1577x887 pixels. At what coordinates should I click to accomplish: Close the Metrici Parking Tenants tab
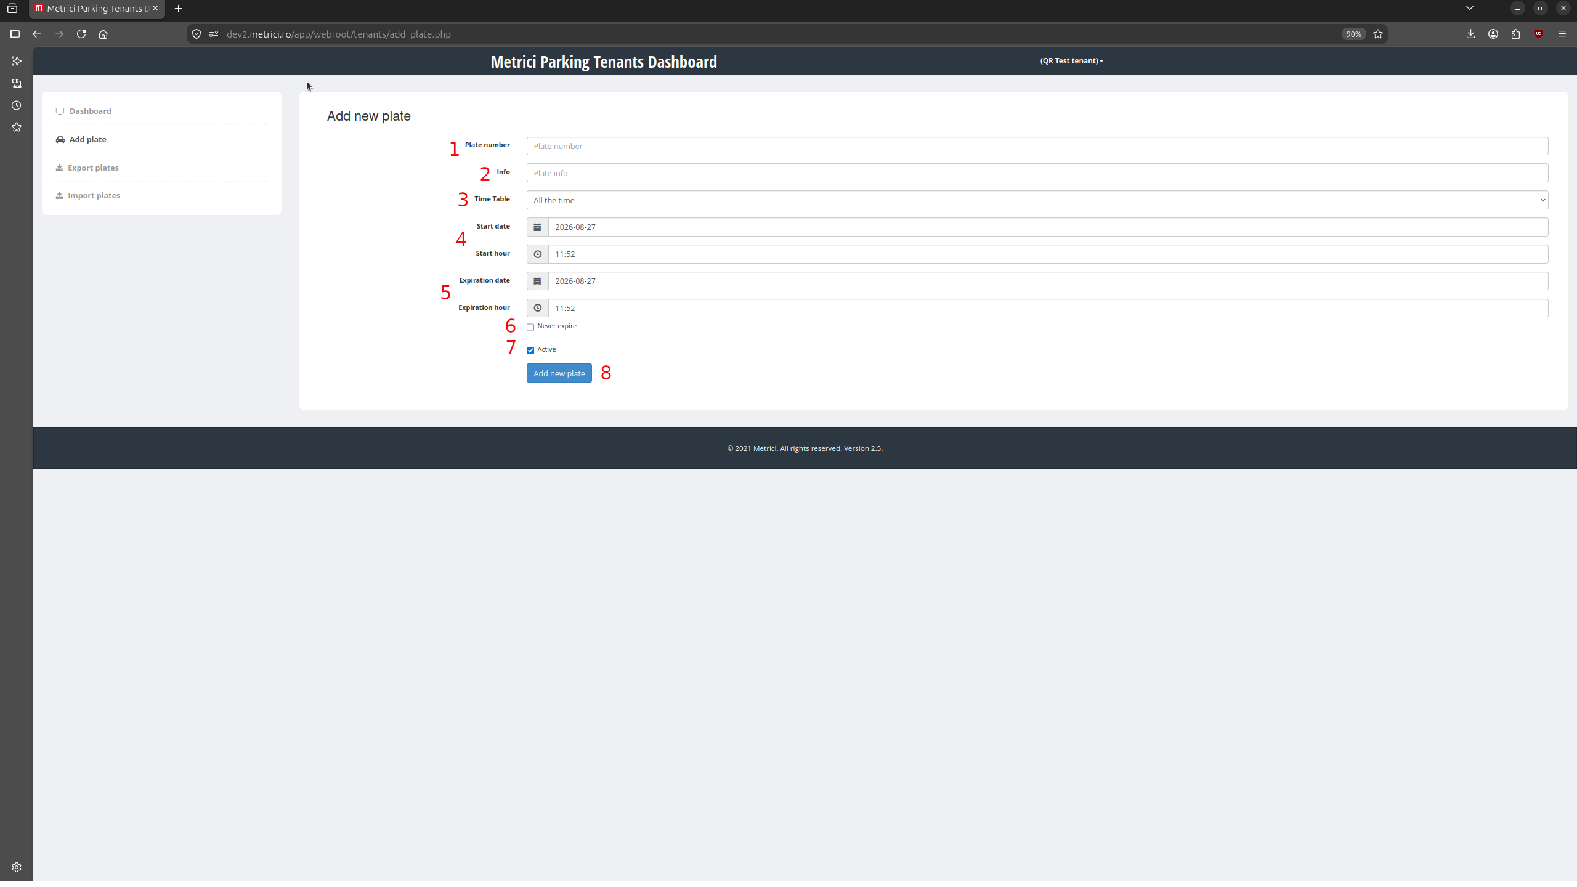tap(156, 9)
